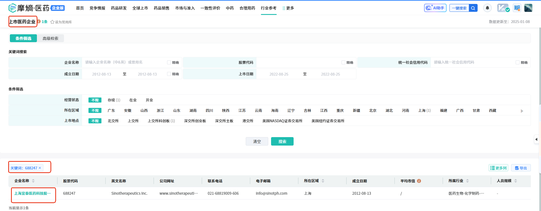This screenshot has width=541, height=211.
Task: Navigate to 全球上市
Action: tap(140, 8)
